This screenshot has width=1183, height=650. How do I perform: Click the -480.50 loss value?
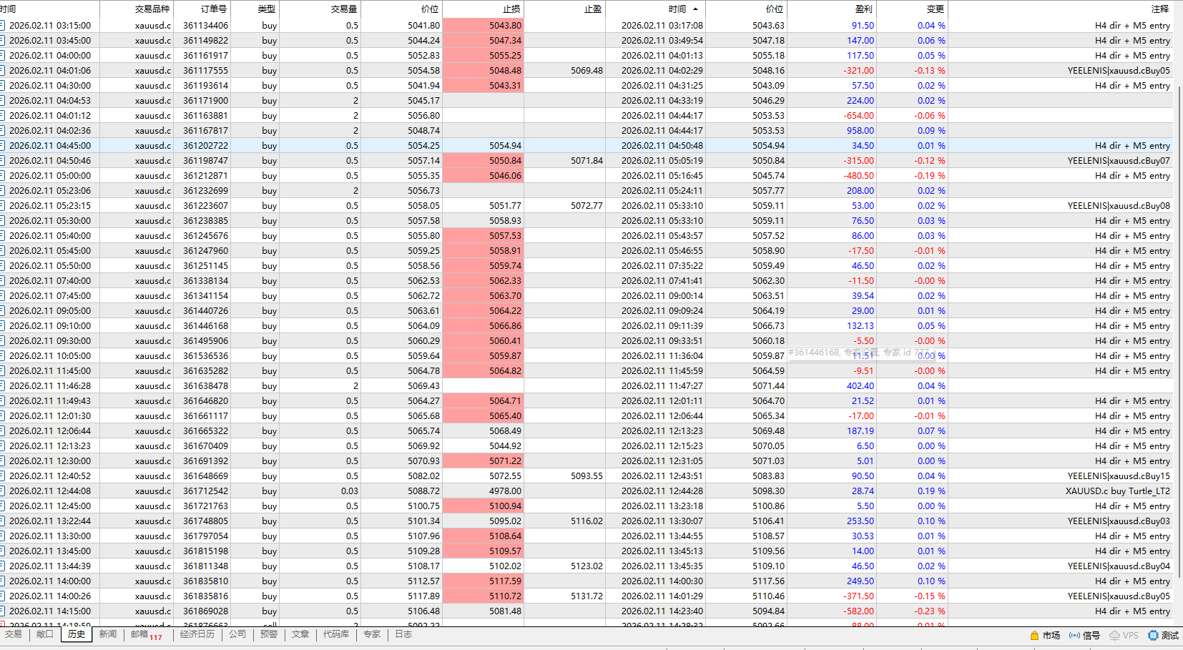tap(858, 175)
